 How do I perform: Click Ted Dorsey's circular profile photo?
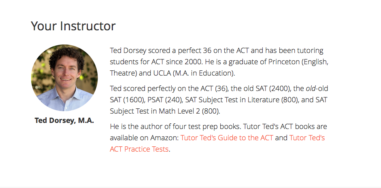point(64,78)
